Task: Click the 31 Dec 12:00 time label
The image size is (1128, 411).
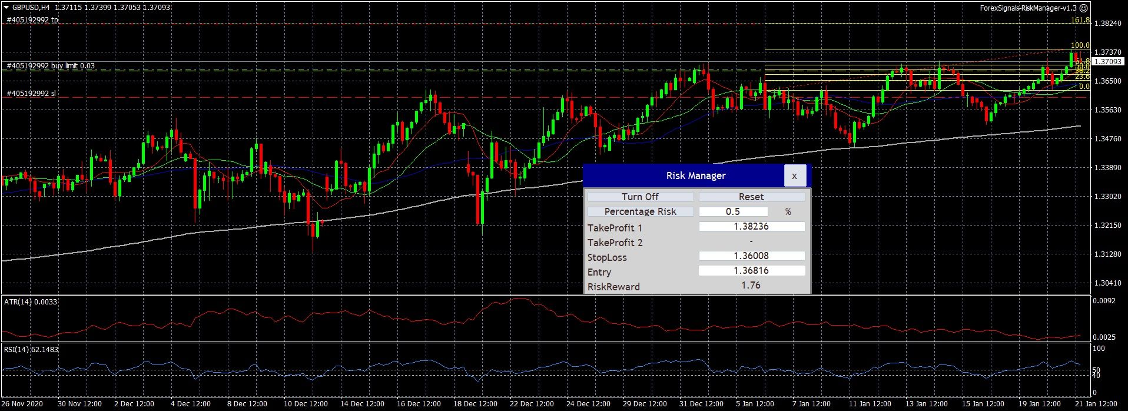Action: (701, 404)
